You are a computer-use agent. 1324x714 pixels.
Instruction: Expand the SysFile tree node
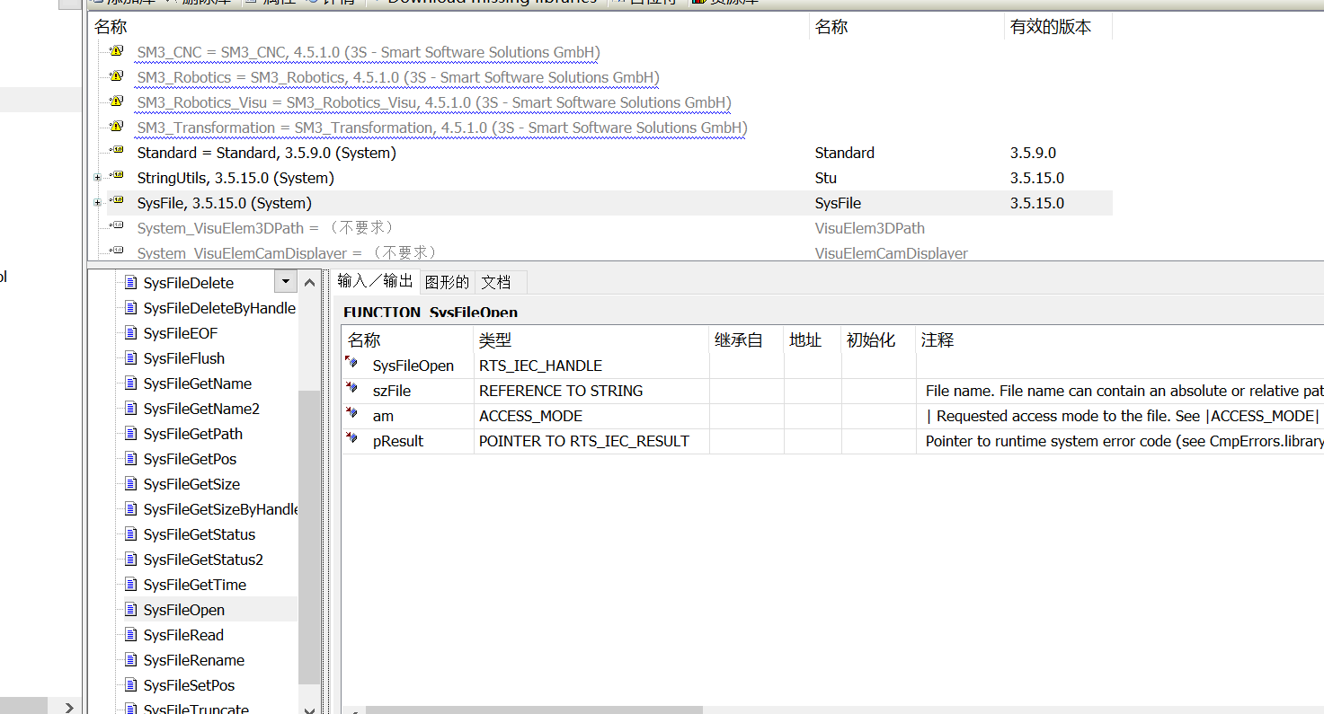tap(97, 202)
